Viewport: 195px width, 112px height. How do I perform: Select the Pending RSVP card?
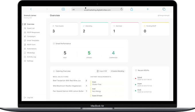pos(155,29)
